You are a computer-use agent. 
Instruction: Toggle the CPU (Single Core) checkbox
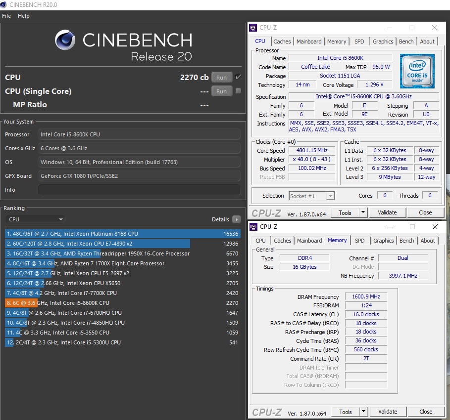coord(238,91)
